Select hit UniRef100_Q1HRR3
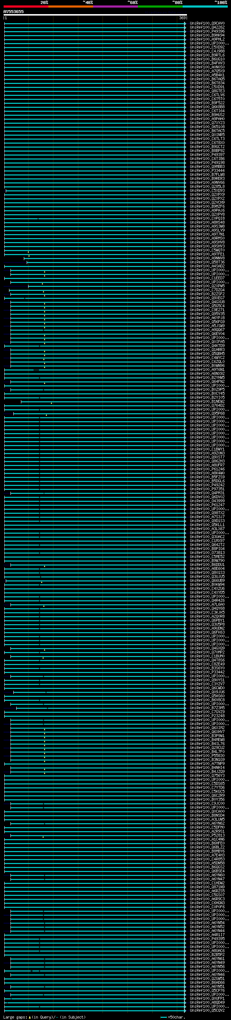The height and width of the screenshot is (1020, 231). (207, 350)
